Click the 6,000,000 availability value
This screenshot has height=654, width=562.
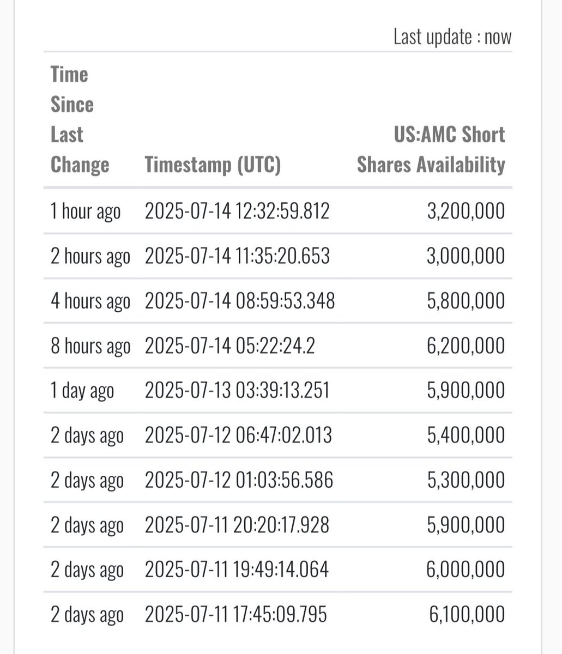point(466,570)
